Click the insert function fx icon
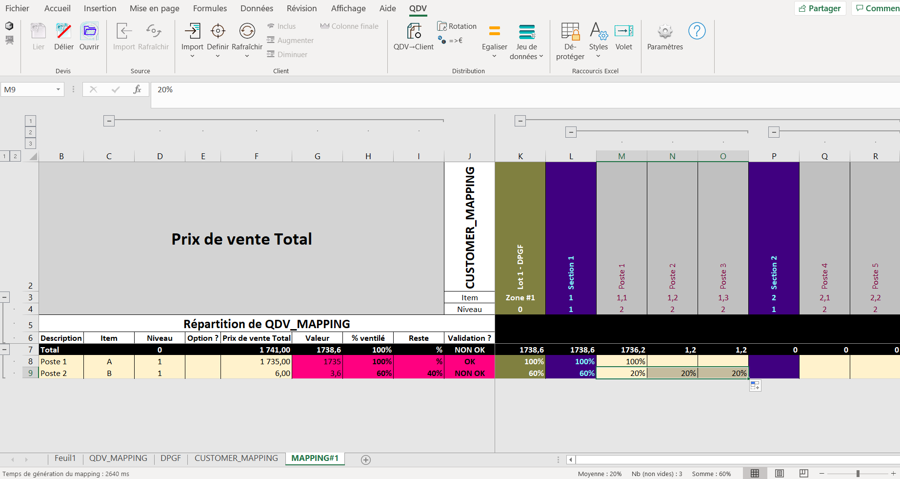 pos(137,89)
